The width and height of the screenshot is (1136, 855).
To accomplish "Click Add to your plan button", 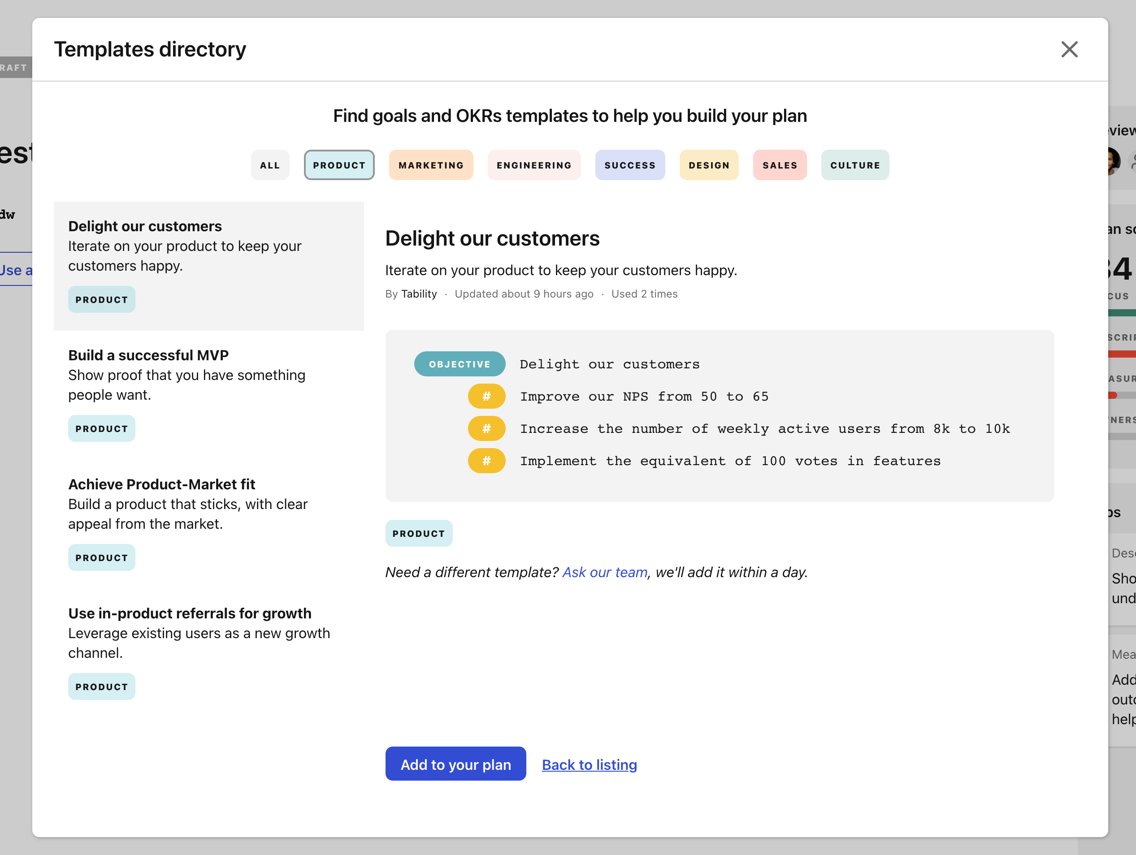I will [x=455, y=764].
